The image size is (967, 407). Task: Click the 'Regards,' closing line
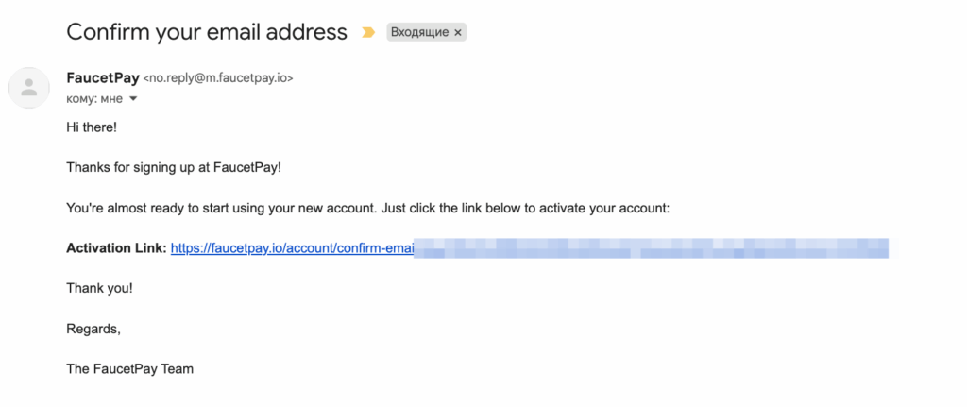(x=93, y=329)
